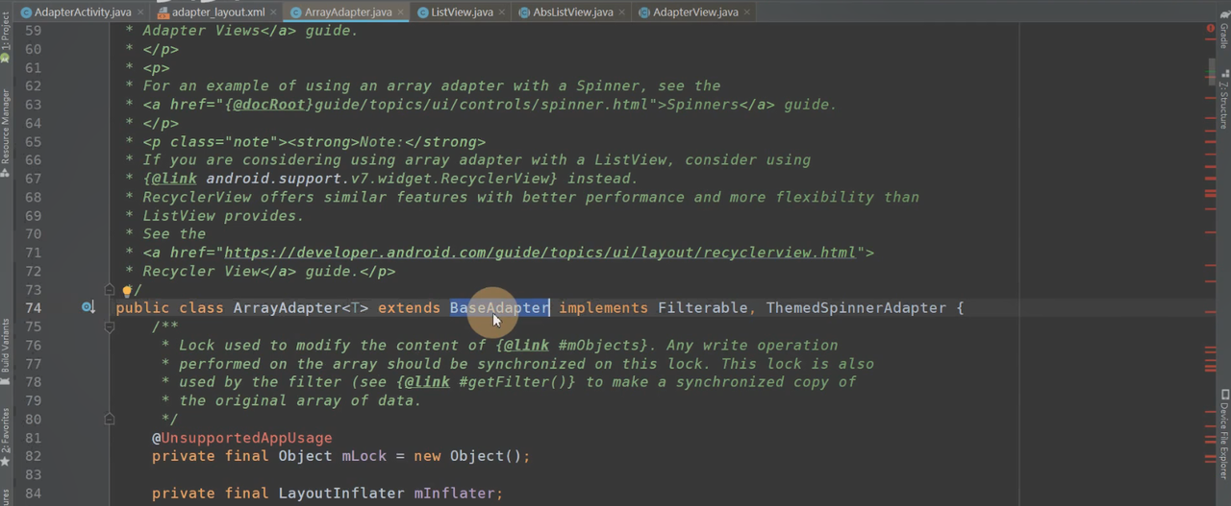Click the adapter_layout.xml file type icon
The image size is (1231, 506).
click(162, 12)
